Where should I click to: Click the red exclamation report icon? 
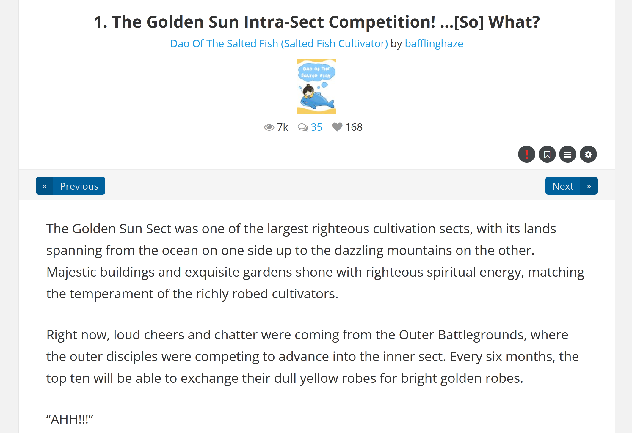point(526,154)
